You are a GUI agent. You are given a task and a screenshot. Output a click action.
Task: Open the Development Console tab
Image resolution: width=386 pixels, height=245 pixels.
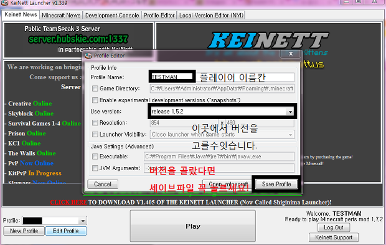112,16
